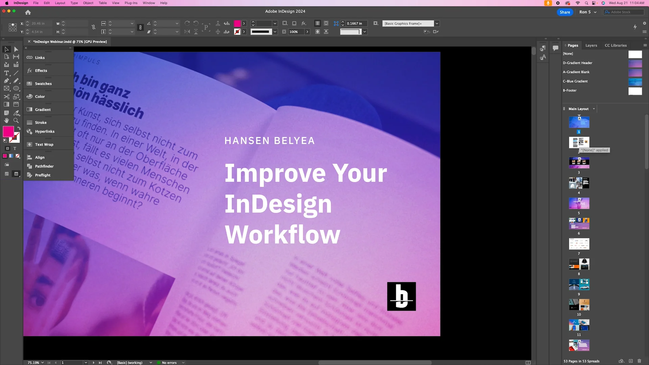Switch to the Layers tab
The image size is (649, 365).
click(591, 45)
